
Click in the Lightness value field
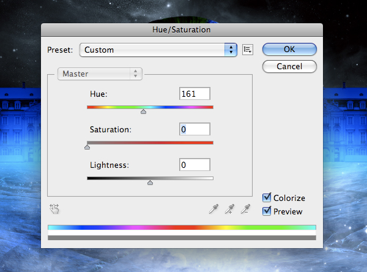pyautogui.click(x=195, y=165)
